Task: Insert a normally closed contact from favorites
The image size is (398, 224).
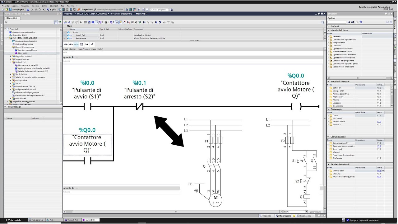Action: coord(71,44)
